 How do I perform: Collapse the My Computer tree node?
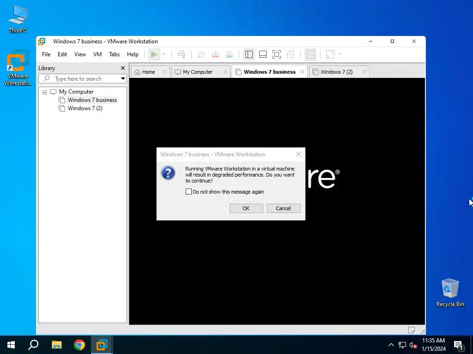click(45, 92)
